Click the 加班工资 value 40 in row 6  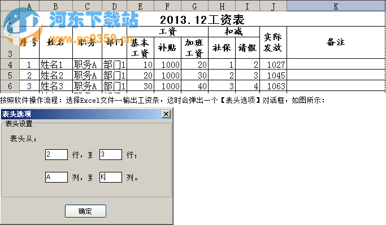[194, 86]
